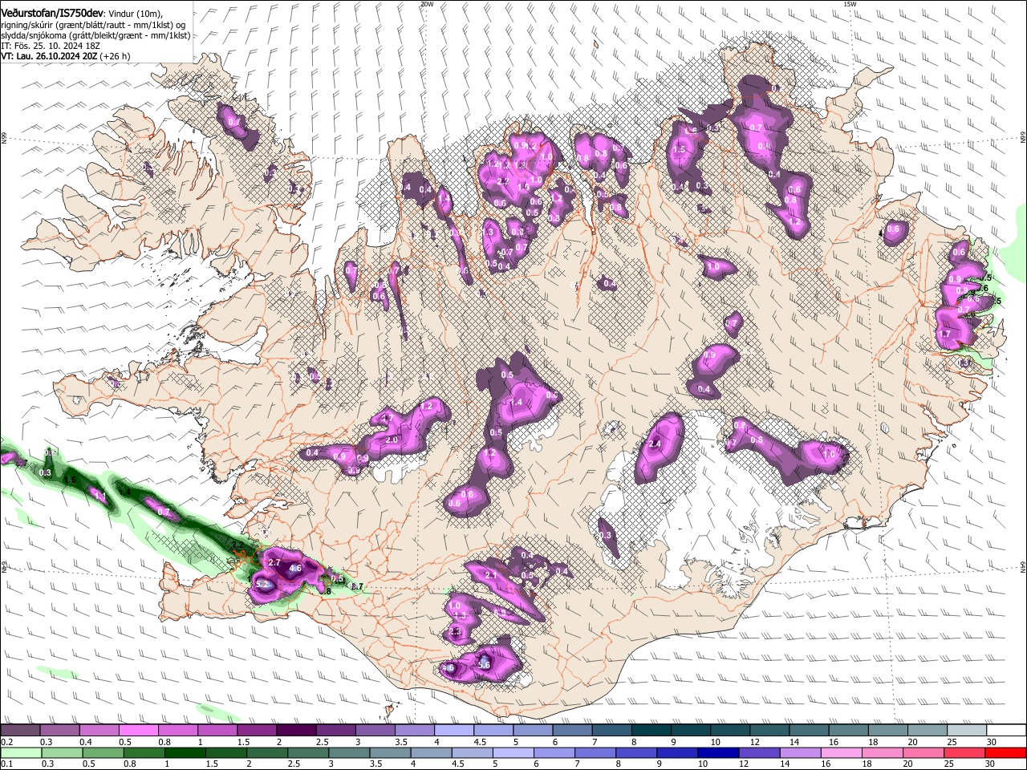1027x770 pixels.
Task: Click the light green 0.1 rain-scale swatch
Action: pos(20,752)
